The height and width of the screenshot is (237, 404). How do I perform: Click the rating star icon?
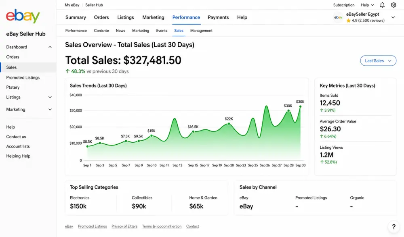(x=348, y=21)
